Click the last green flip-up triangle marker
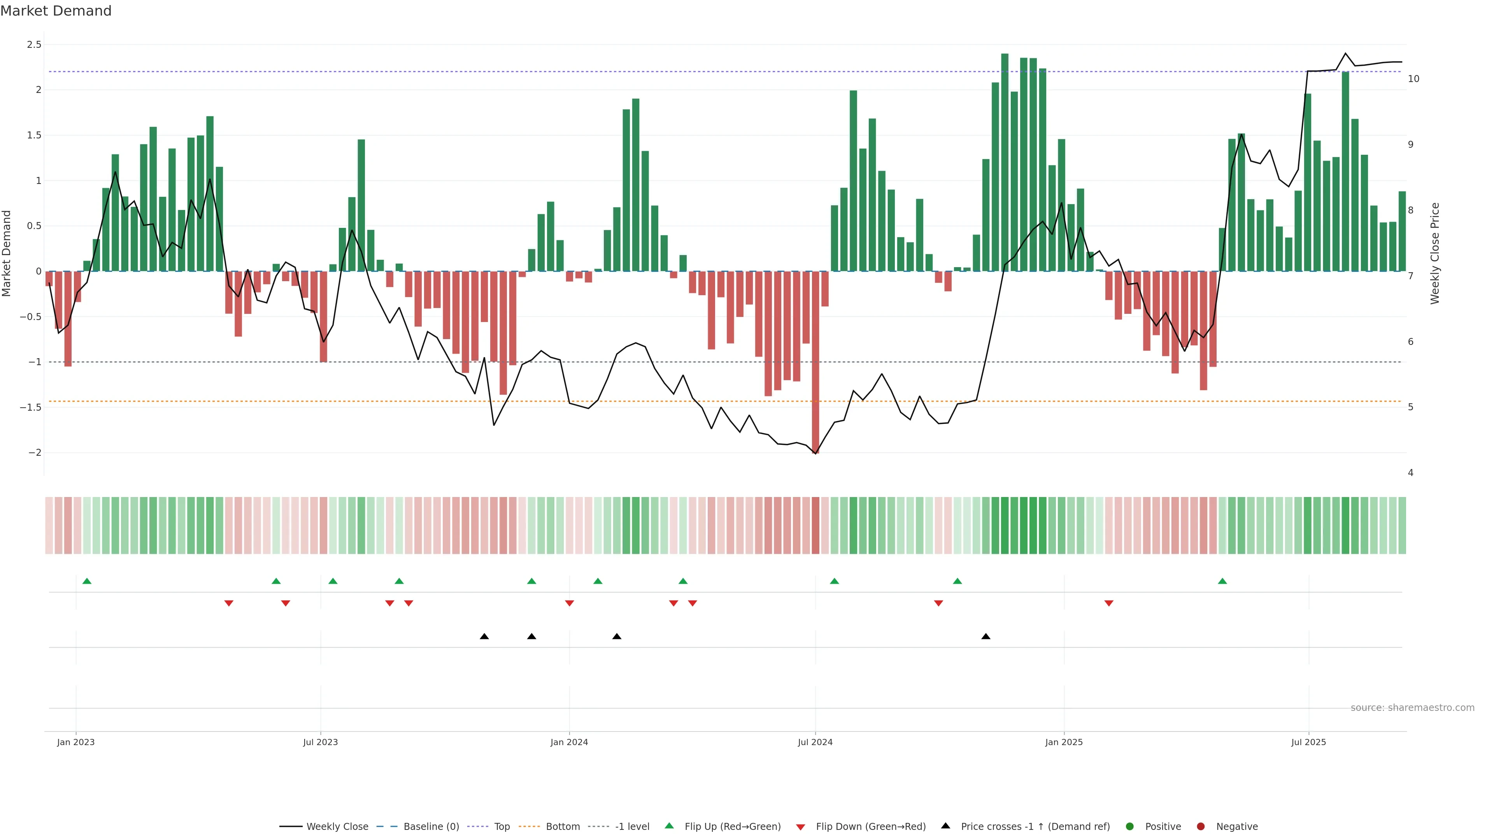The image size is (1494, 840). 1222,581
